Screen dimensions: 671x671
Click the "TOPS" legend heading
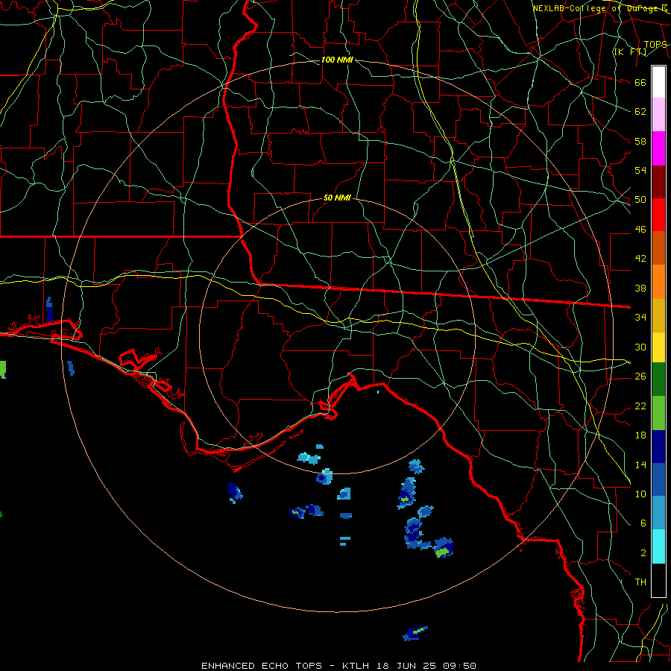point(655,44)
